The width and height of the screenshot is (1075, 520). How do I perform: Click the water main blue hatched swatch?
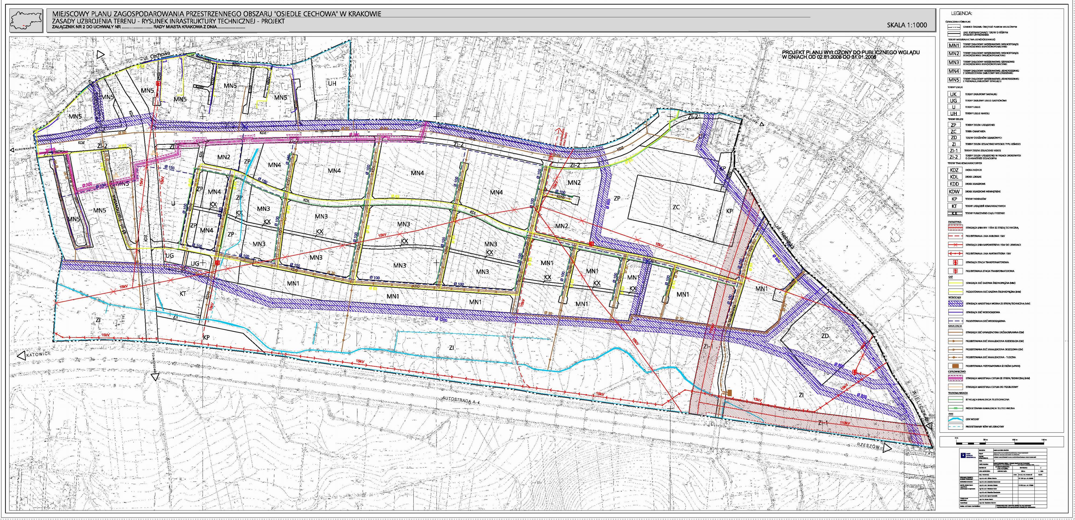click(955, 304)
